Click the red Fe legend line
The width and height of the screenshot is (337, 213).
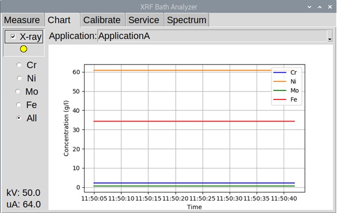point(280,100)
